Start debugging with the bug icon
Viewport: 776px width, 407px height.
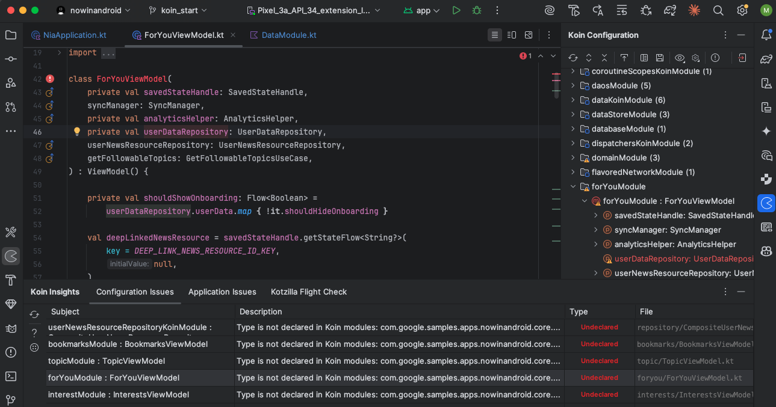click(x=477, y=10)
